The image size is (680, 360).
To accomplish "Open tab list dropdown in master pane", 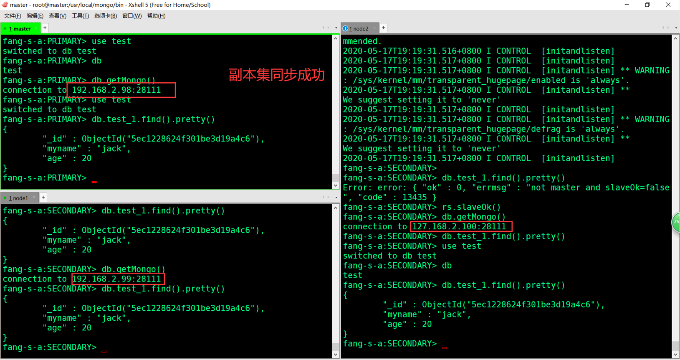I will coord(336,28).
